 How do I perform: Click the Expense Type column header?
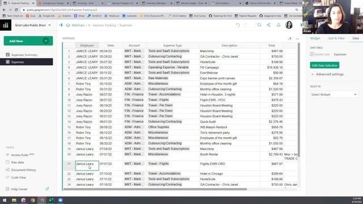[172, 45]
